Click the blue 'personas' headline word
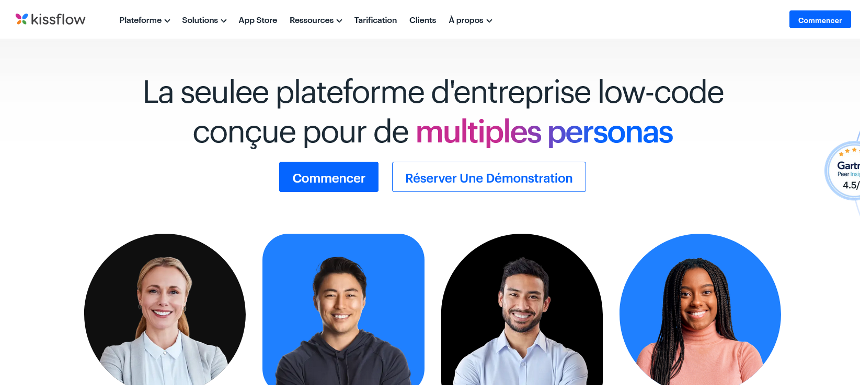 pos(610,133)
